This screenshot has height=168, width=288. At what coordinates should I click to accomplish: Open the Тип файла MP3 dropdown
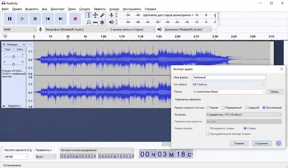229,84
